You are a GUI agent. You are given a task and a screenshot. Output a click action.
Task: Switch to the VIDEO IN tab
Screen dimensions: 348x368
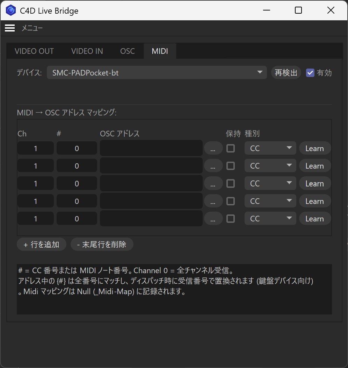pyautogui.click(x=87, y=51)
